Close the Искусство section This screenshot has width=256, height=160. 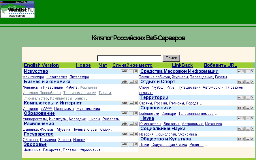click(136, 71)
